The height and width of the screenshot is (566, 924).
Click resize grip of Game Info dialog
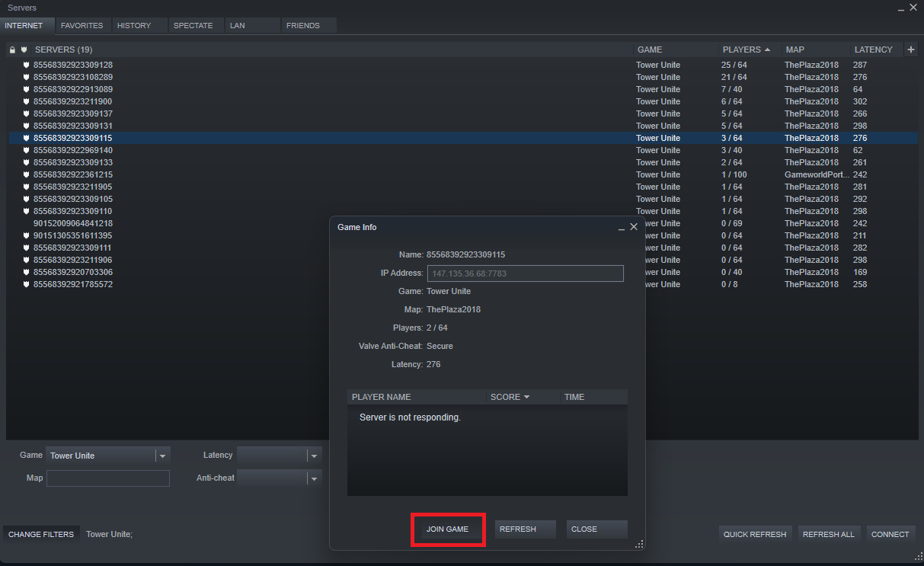pyautogui.click(x=640, y=544)
